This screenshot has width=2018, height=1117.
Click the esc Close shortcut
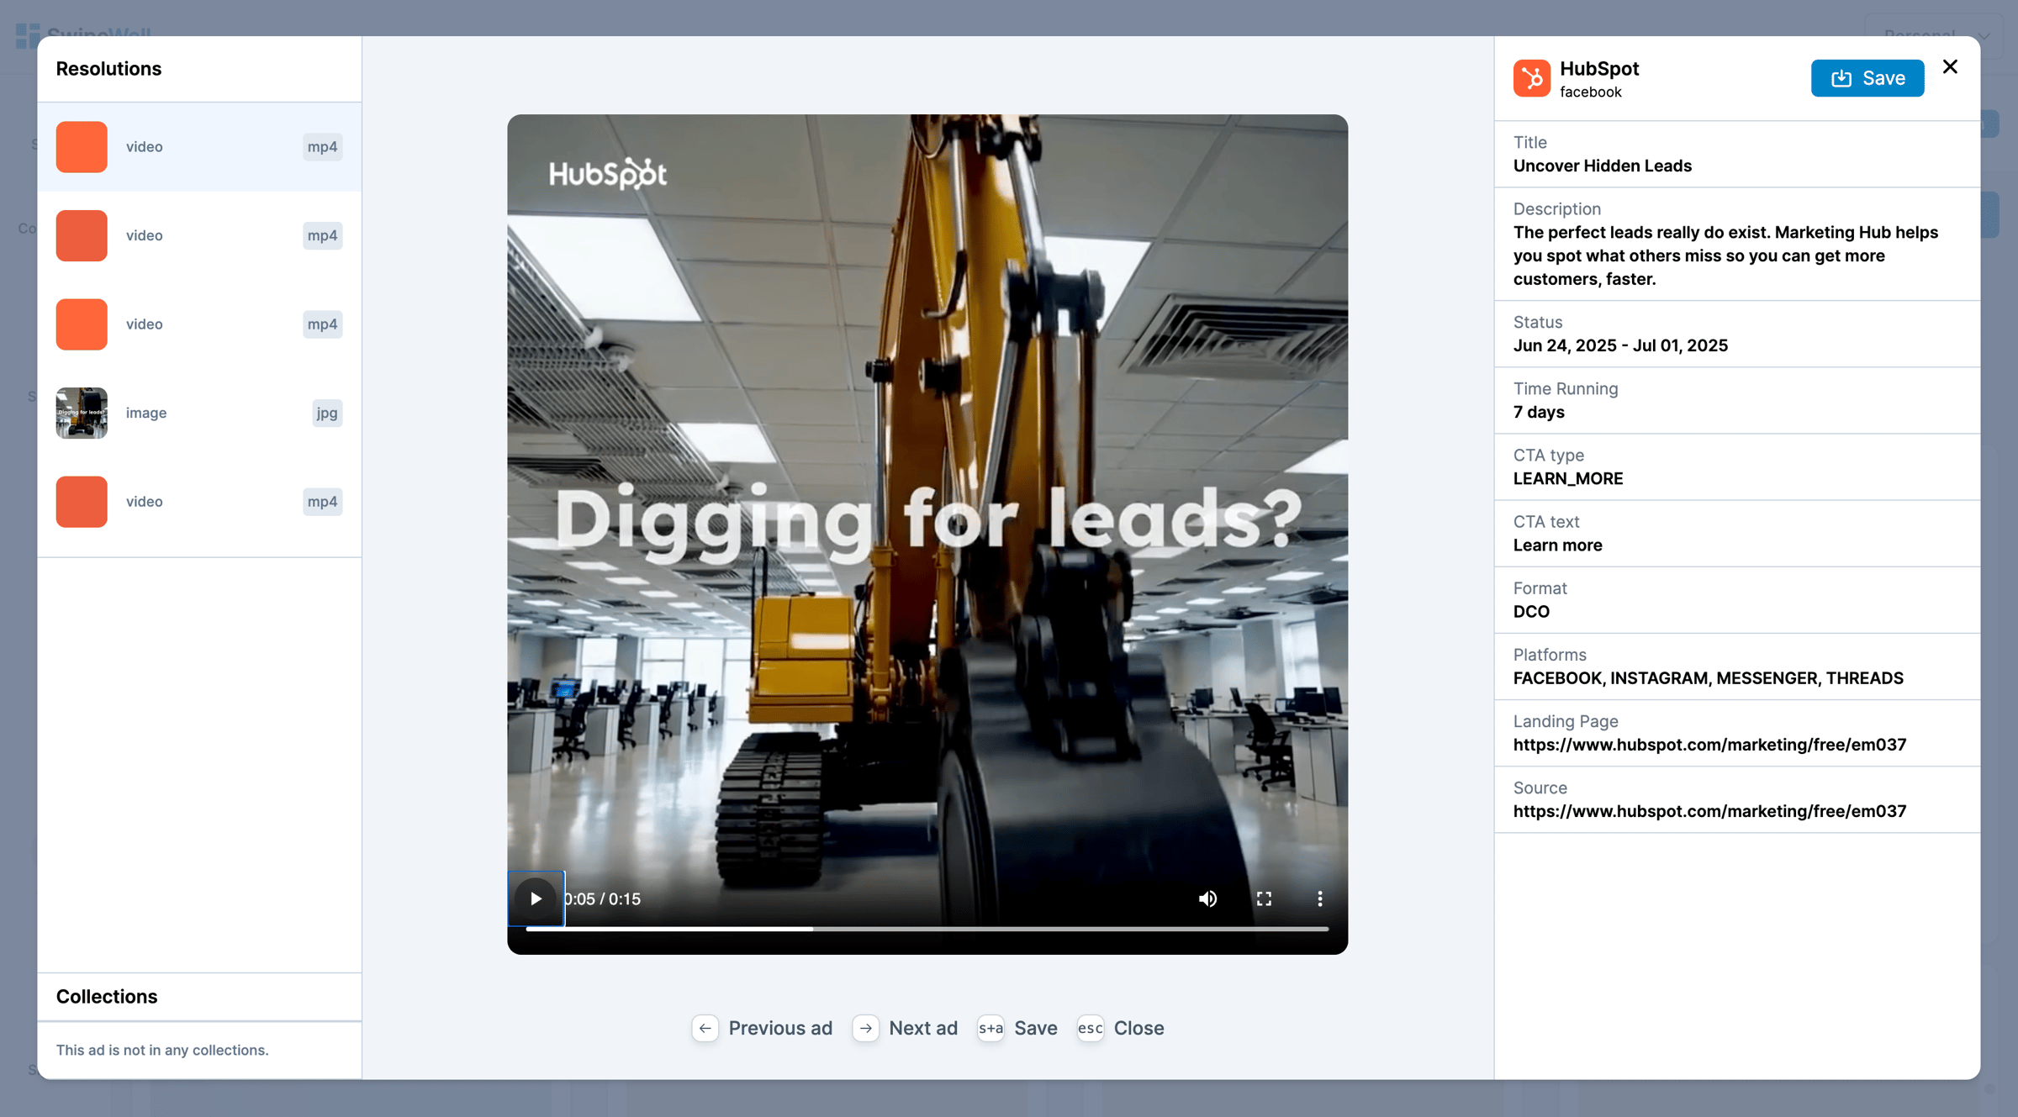click(x=1091, y=1028)
